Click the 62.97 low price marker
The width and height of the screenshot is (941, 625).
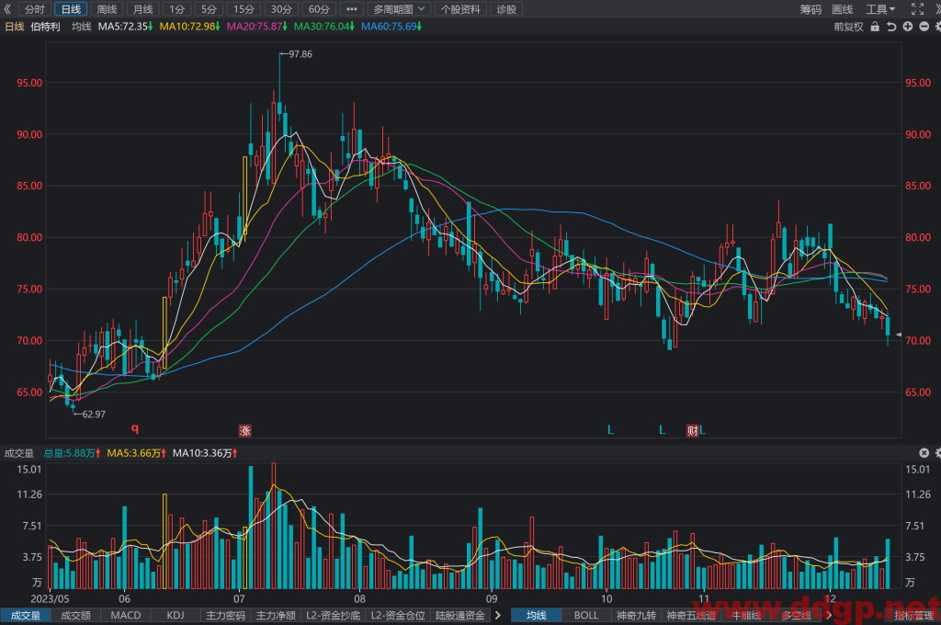click(x=89, y=415)
